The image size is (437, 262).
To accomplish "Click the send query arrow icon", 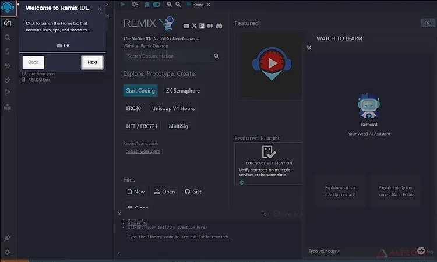I will [x=421, y=251].
